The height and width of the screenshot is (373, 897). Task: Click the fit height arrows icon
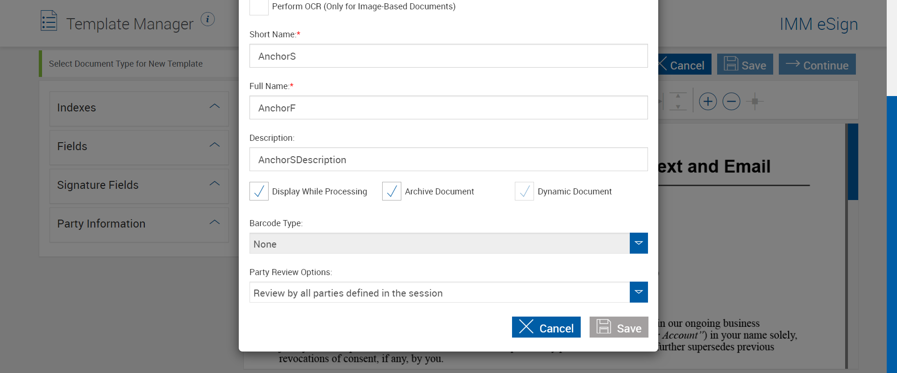(678, 101)
